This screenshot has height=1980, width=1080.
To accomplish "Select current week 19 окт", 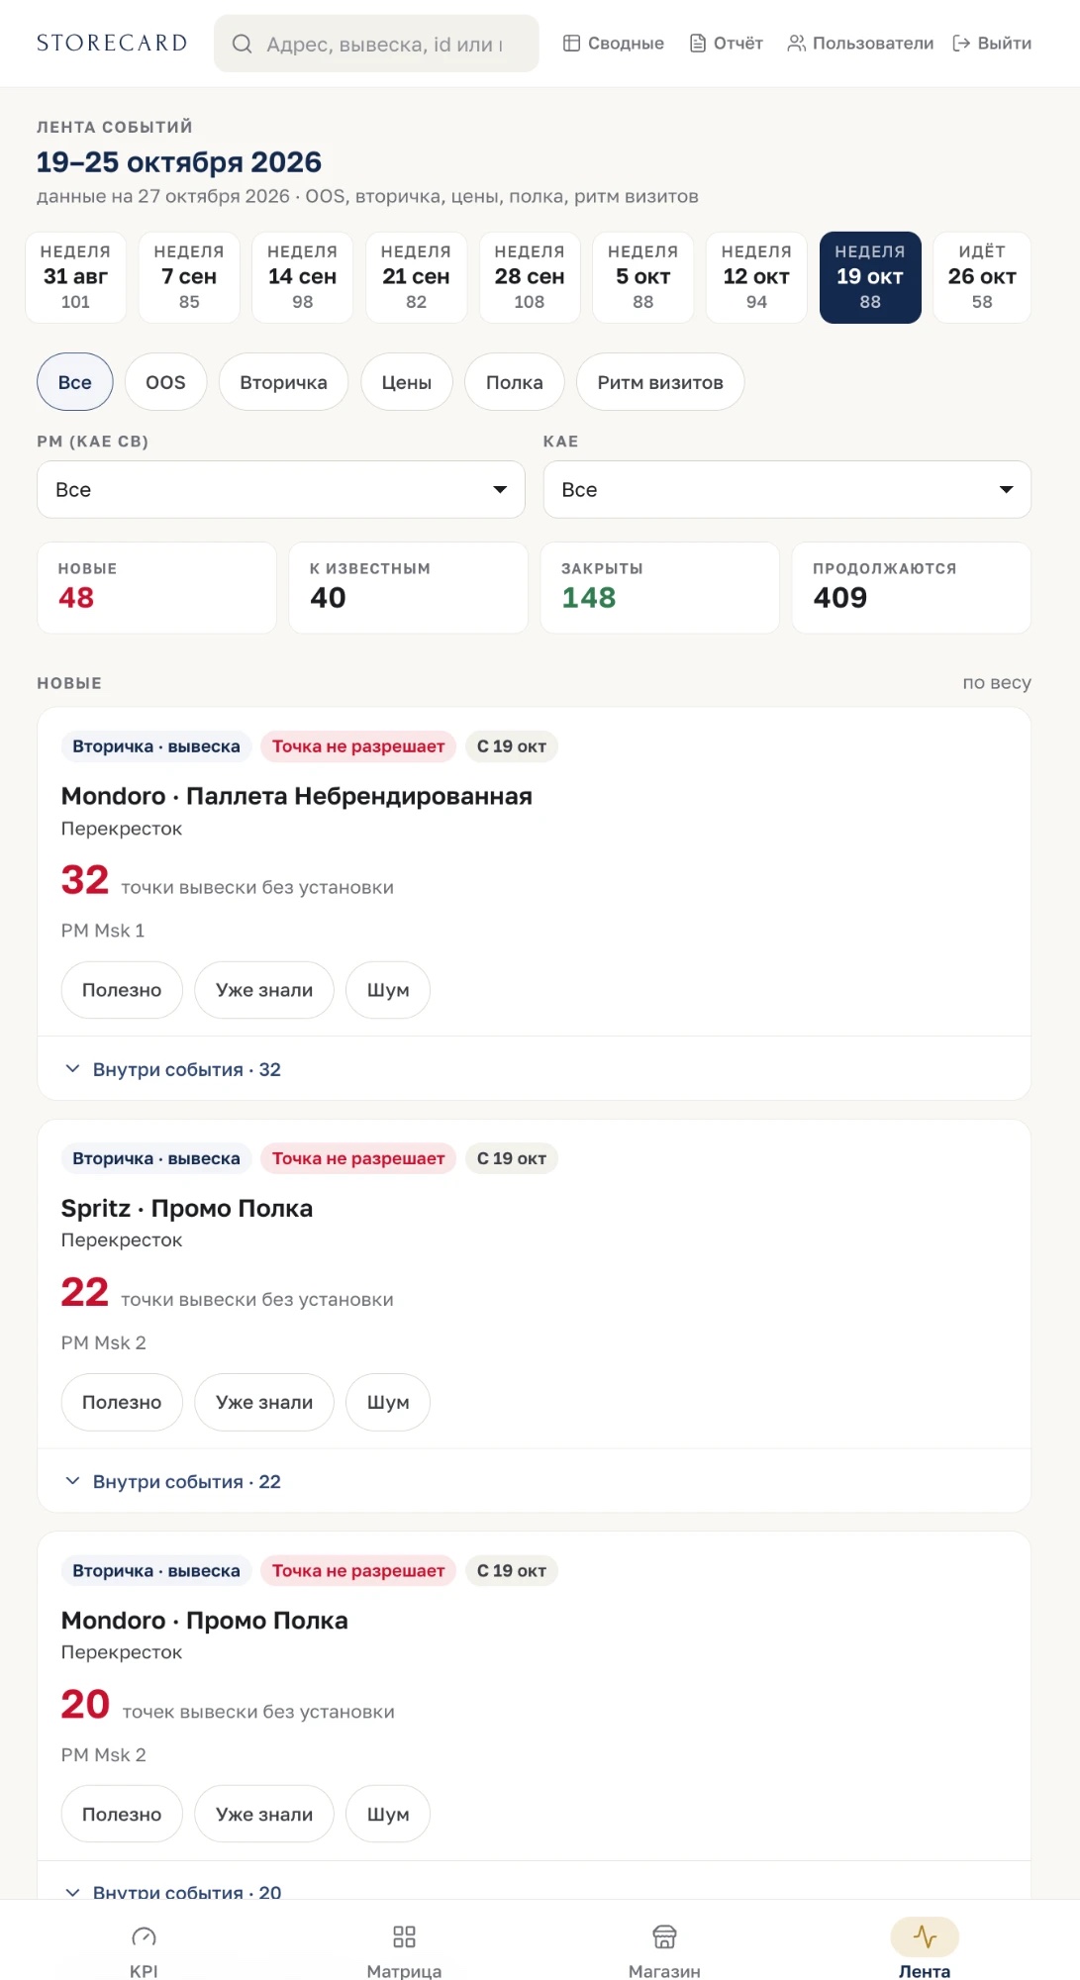I will tap(870, 277).
